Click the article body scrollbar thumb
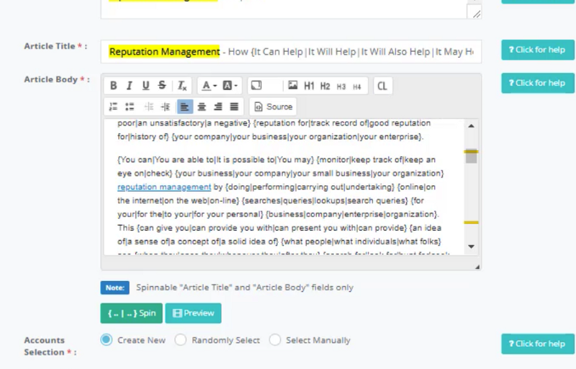The height and width of the screenshot is (369, 576). click(x=471, y=156)
